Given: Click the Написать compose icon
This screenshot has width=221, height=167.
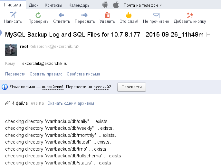Looking at the screenshot, I should click(x=13, y=15).
